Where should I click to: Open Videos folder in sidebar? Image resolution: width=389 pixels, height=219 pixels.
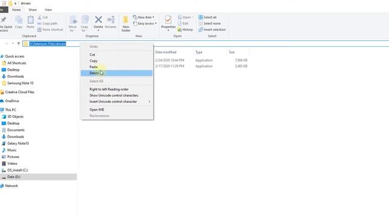coord(12,164)
